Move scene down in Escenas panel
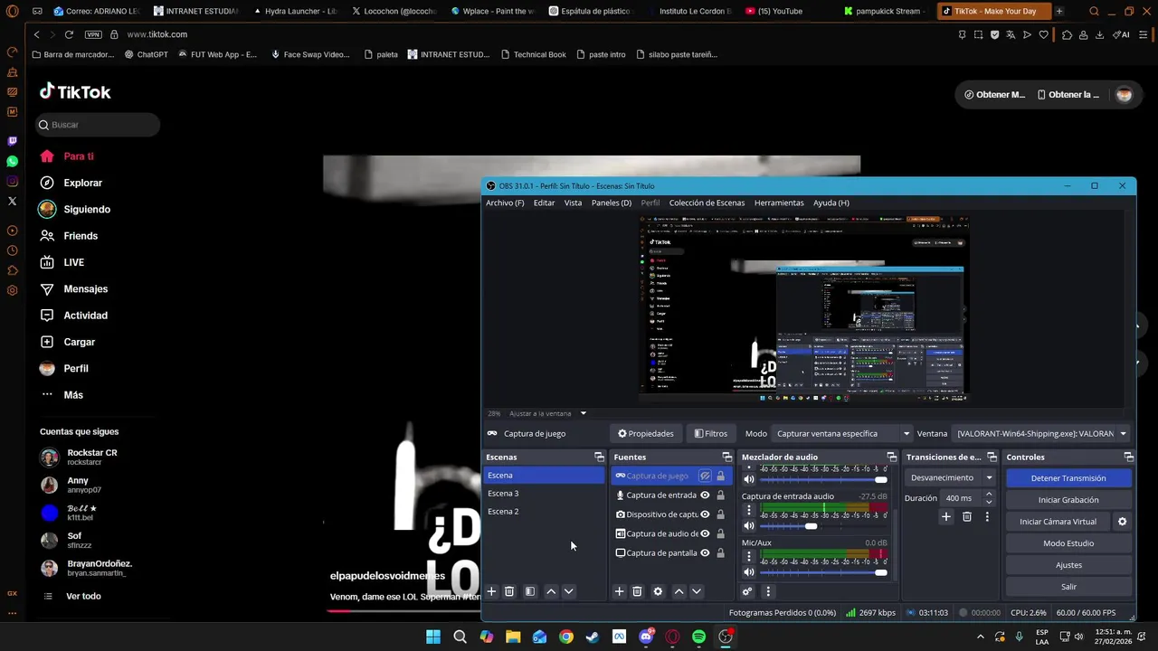The height and width of the screenshot is (651, 1158). click(569, 591)
